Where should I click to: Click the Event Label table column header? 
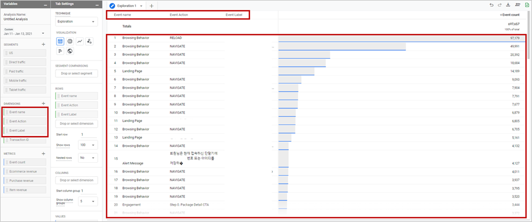click(234, 15)
